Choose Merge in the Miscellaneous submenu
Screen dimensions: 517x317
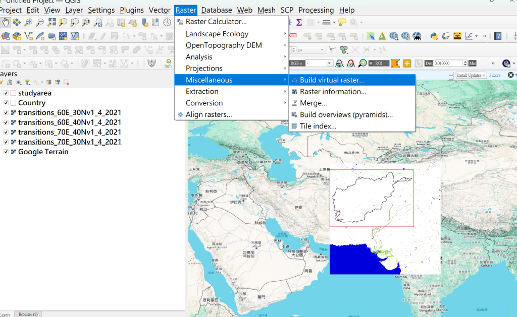coord(352,103)
